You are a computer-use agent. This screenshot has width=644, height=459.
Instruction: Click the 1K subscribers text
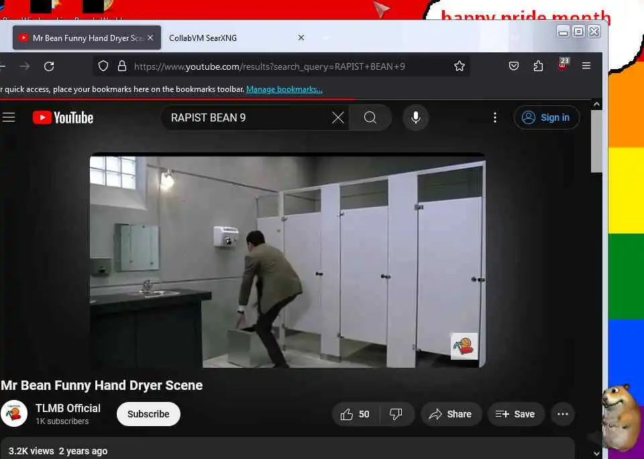pyautogui.click(x=62, y=421)
